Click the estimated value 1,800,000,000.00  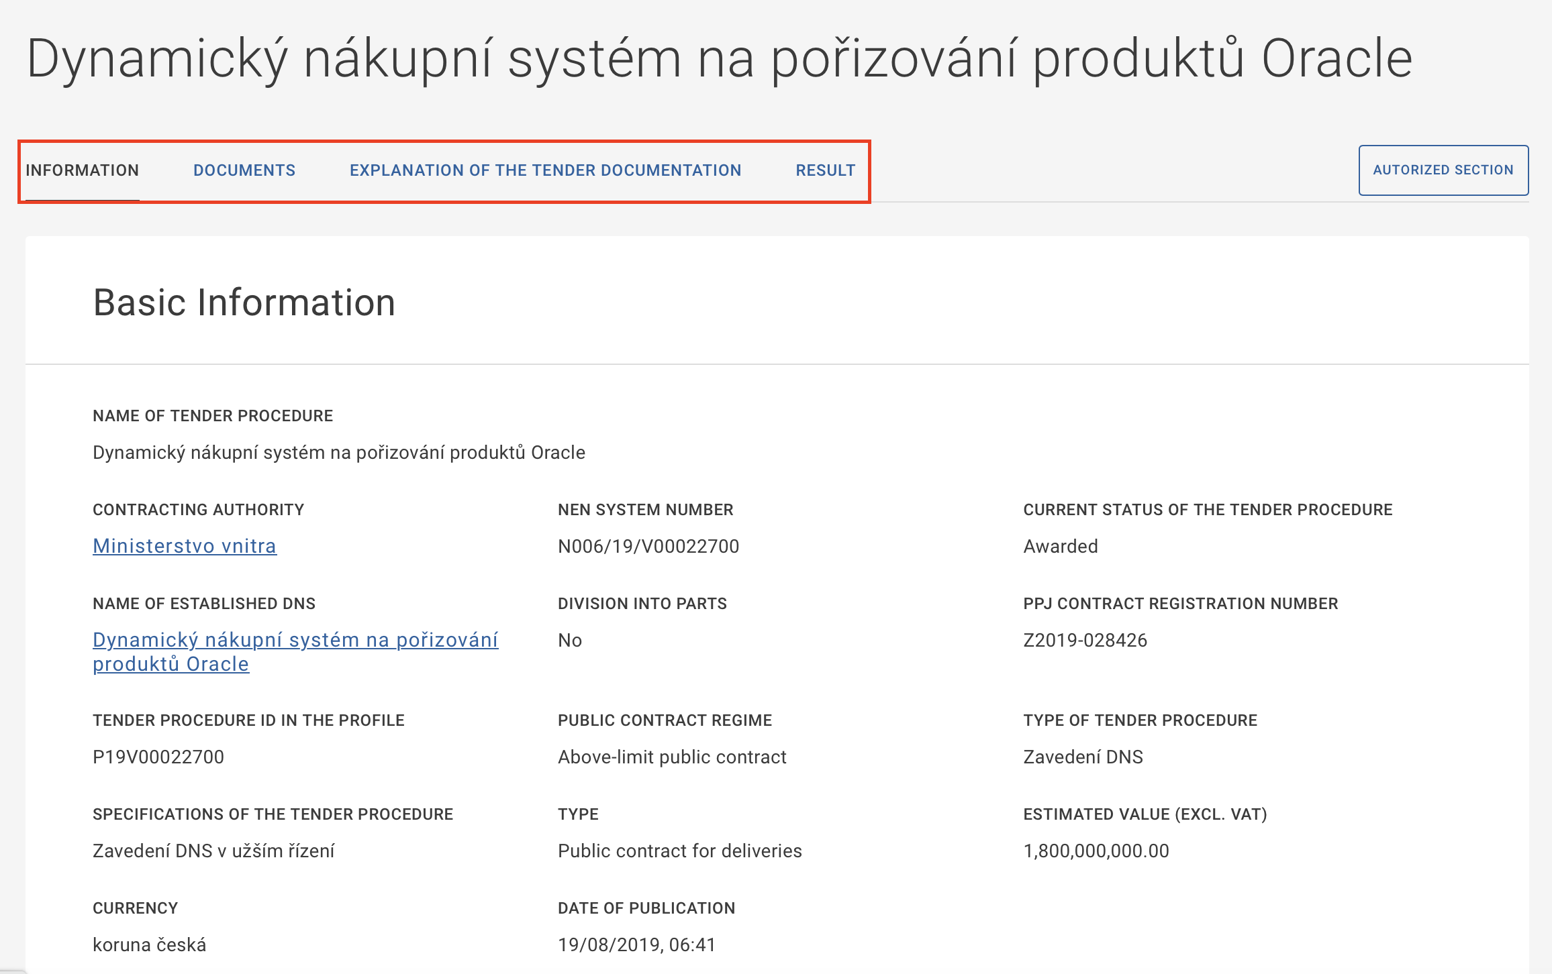1096,851
